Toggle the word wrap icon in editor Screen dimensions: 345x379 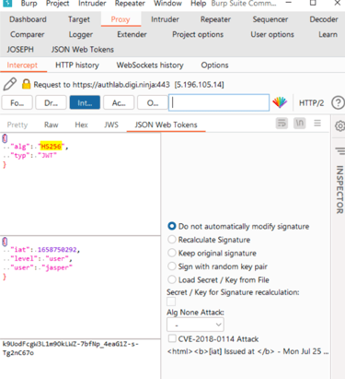click(x=282, y=124)
